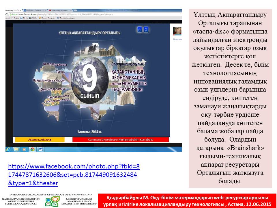Click the red Қыдырбайұлы М. footer caption
The height and width of the screenshot is (208, 277).
tap(187, 201)
